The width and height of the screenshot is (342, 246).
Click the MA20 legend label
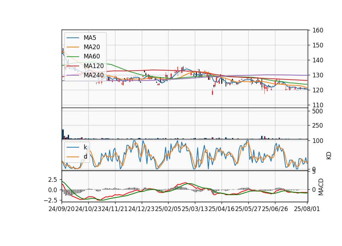tap(92, 47)
